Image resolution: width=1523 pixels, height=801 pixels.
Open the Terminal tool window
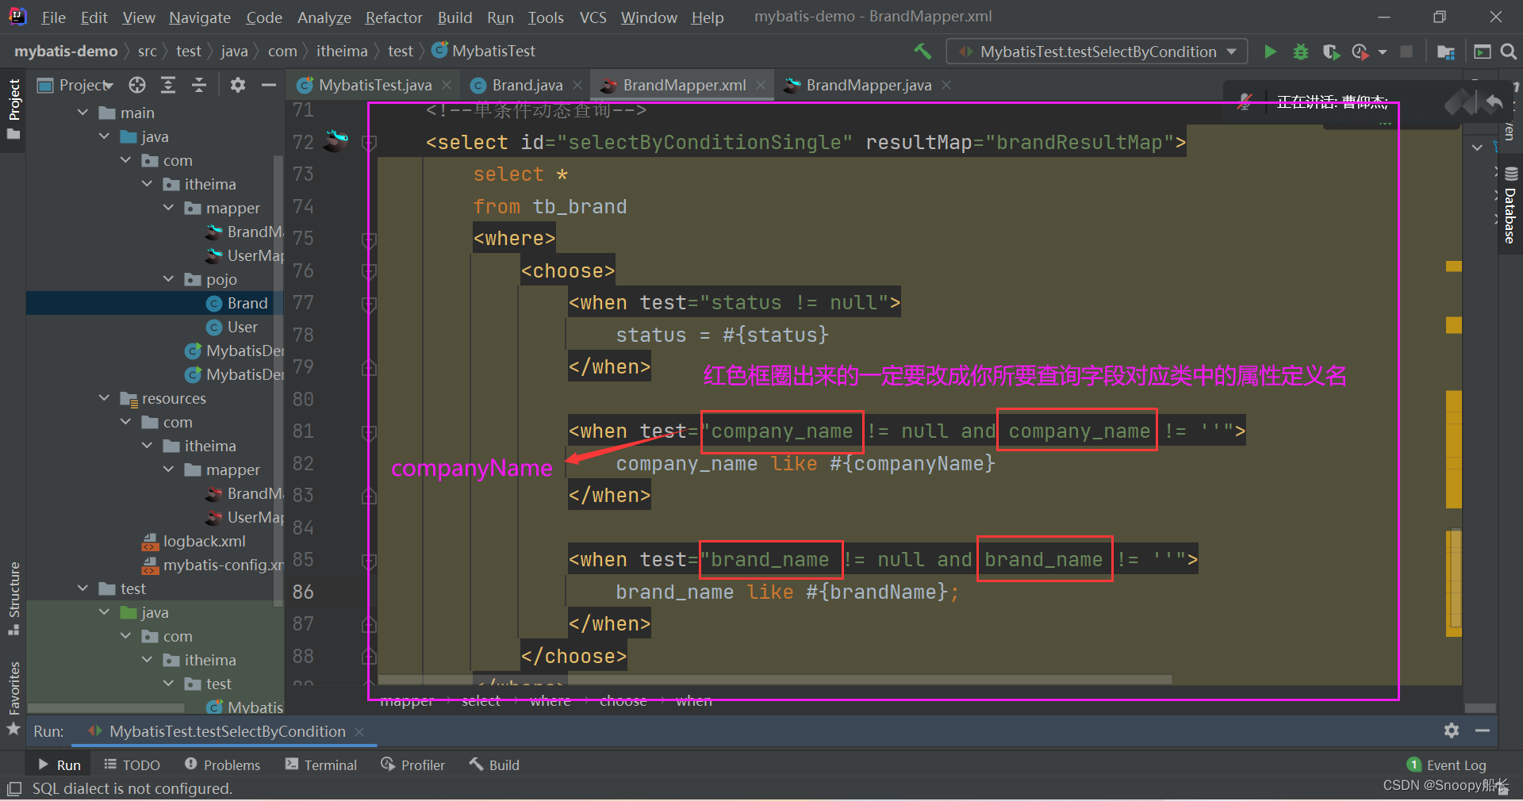pos(321,765)
